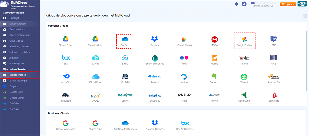Select the IDrive e2 cloud
This screenshot has height=136, width=309.
154,95
